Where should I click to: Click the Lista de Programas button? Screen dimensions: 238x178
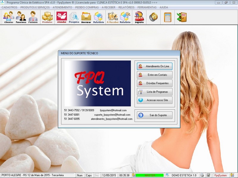[x=154, y=92]
